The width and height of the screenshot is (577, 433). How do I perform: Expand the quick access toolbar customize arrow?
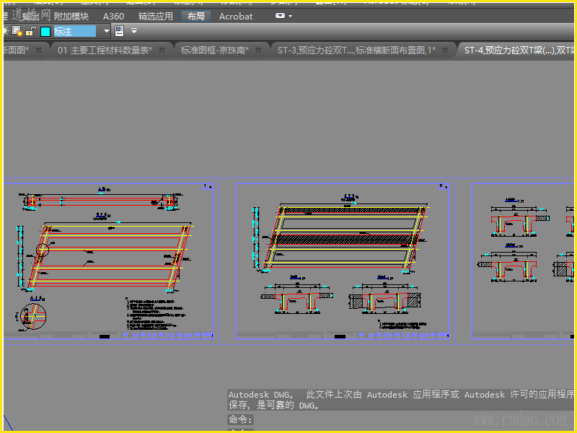tap(134, 31)
